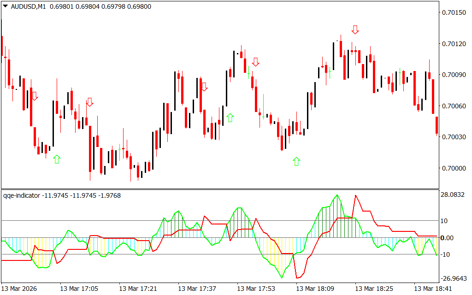Select the 0.70090 price axis label

point(454,75)
